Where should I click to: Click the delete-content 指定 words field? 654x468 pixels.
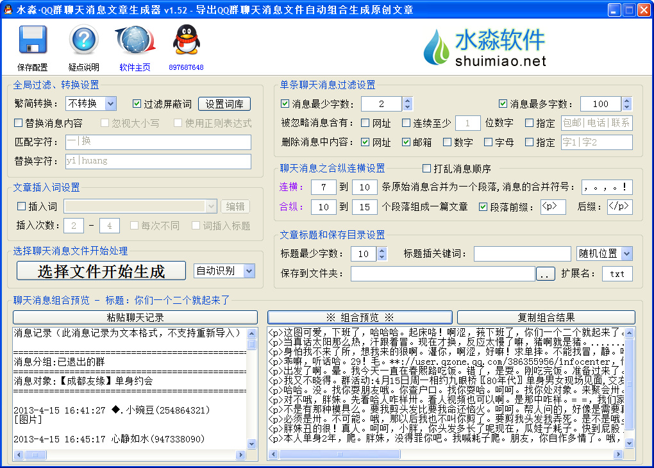coord(596,142)
